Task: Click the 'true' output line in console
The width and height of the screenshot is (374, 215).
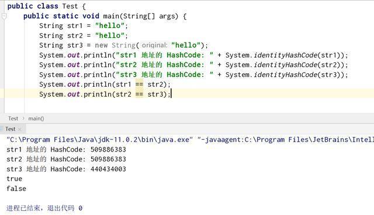Action: [14, 179]
